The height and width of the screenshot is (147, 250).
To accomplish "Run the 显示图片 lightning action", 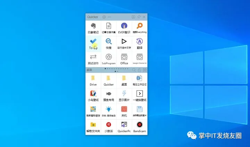I will pos(124,96).
